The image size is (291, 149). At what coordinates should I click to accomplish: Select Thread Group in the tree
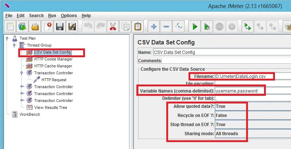[39, 45]
